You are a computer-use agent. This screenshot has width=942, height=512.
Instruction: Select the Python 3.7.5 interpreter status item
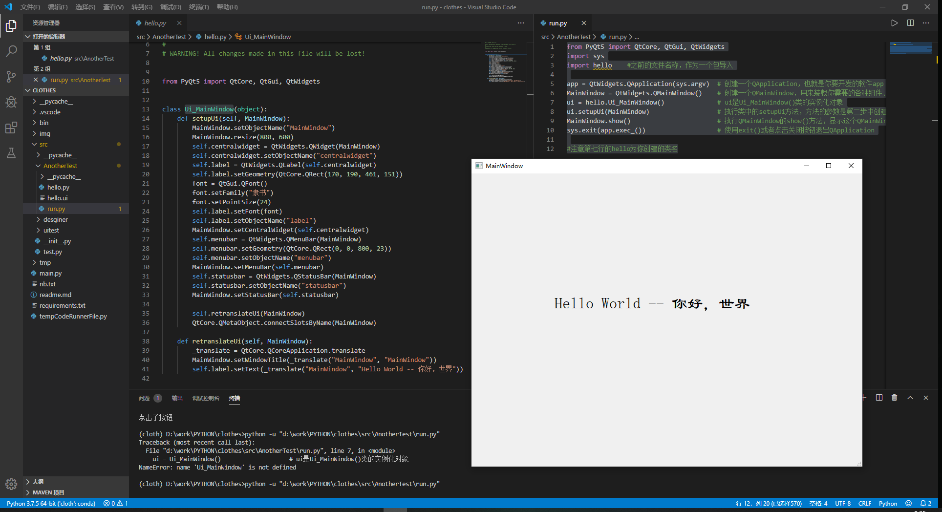point(51,503)
